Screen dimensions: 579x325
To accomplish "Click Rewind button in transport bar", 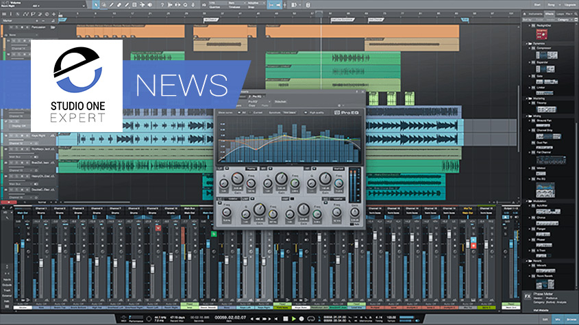I will pyautogui.click(x=258, y=318).
